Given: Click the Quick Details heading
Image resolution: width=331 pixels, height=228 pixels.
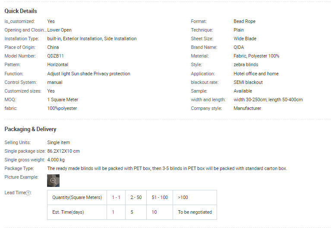Looking at the screenshot, I should (x=21, y=11).
